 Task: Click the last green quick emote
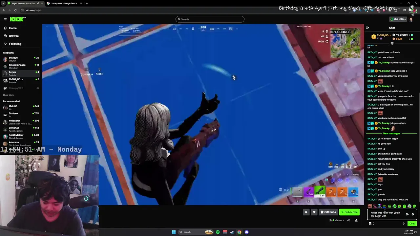[414, 206]
